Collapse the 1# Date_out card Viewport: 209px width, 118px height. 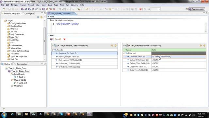point(124,46)
